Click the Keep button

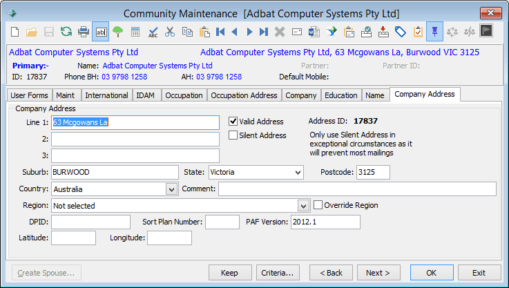tap(230, 272)
